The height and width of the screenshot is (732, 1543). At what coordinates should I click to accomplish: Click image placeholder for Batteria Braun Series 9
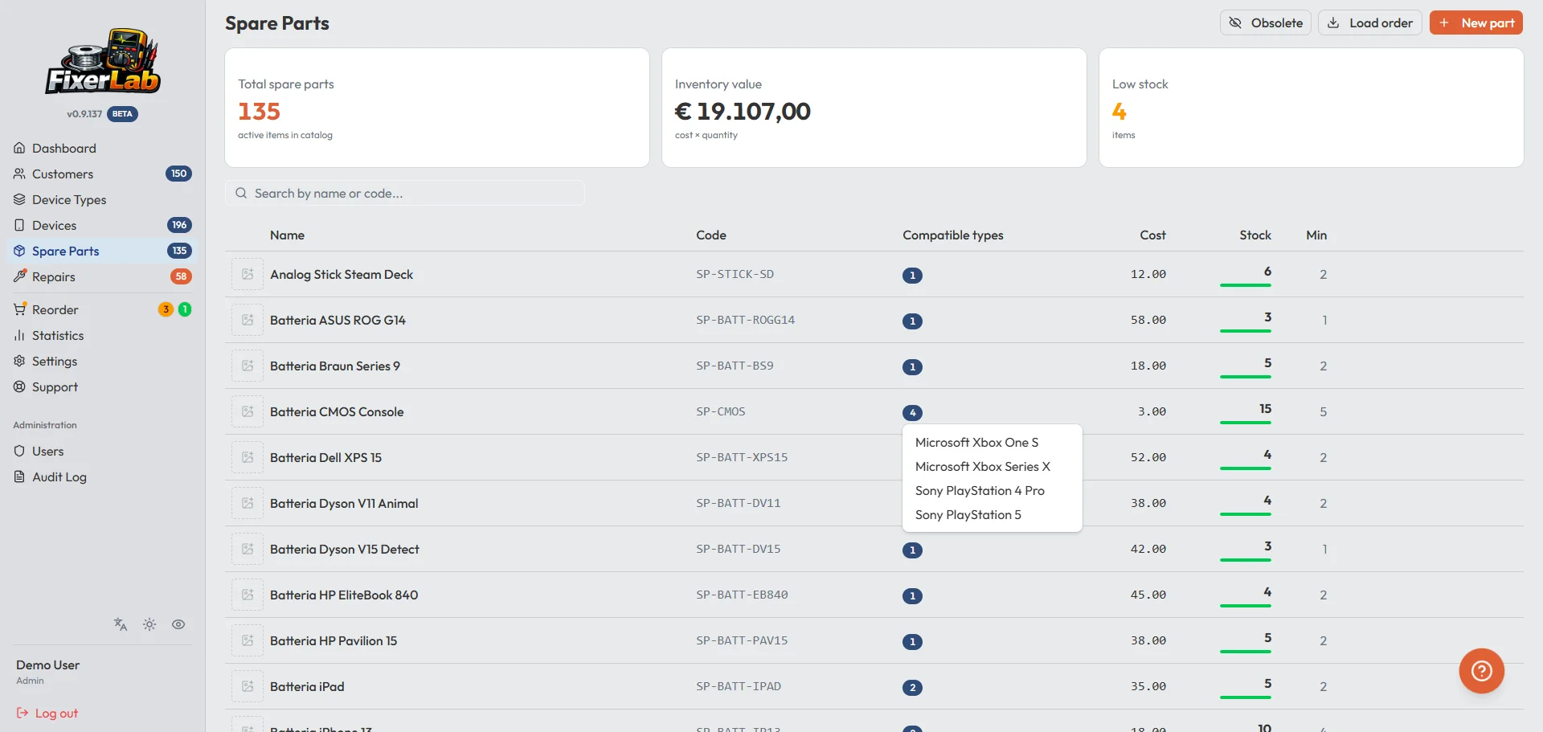[248, 366]
